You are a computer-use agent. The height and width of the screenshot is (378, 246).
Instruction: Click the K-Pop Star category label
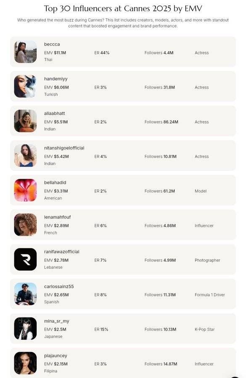tap(204, 329)
